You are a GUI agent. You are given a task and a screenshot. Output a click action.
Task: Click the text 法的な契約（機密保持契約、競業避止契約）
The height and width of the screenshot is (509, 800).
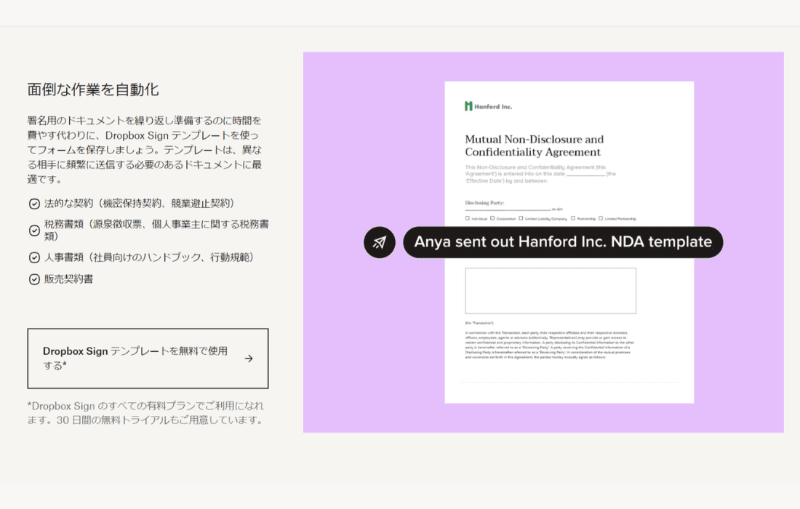[141, 204]
